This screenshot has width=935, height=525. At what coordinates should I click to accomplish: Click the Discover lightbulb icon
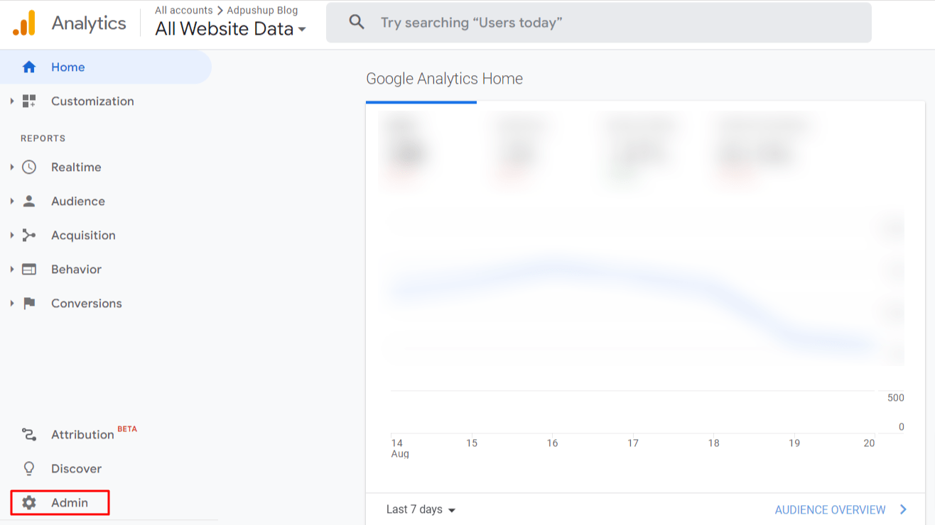pyautogui.click(x=28, y=468)
